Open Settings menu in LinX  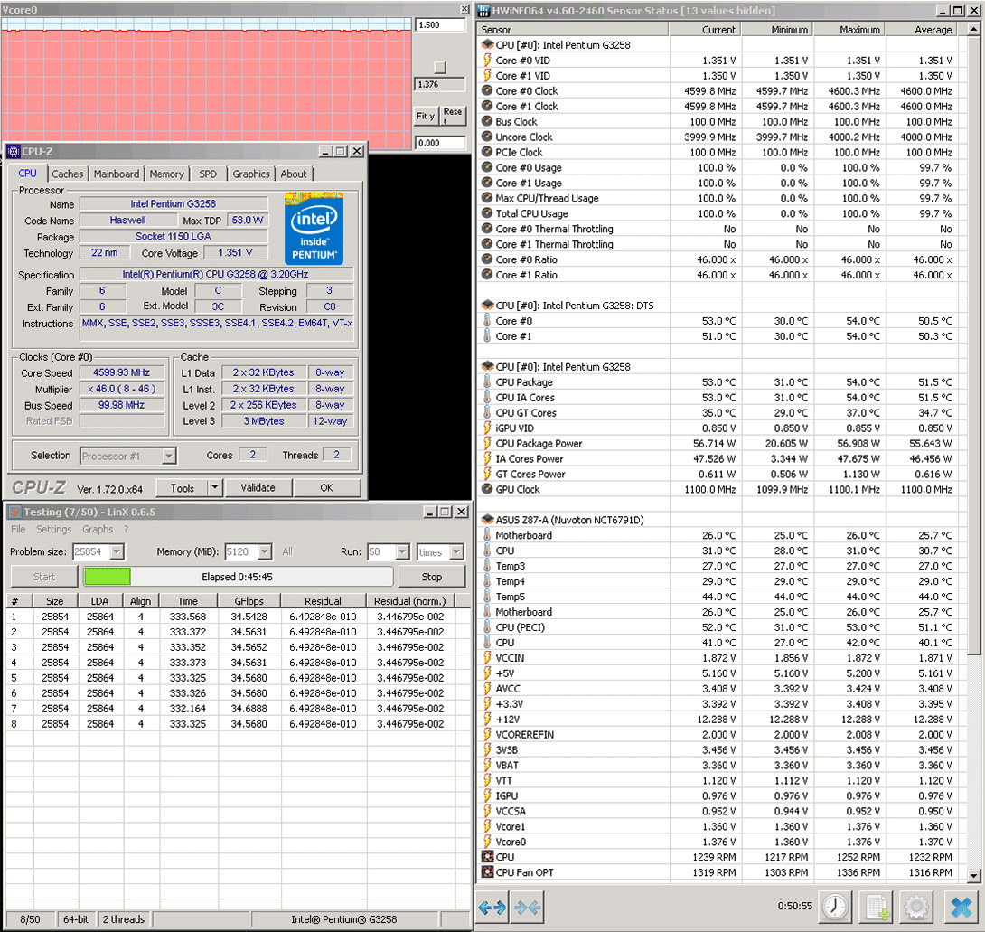pos(53,529)
